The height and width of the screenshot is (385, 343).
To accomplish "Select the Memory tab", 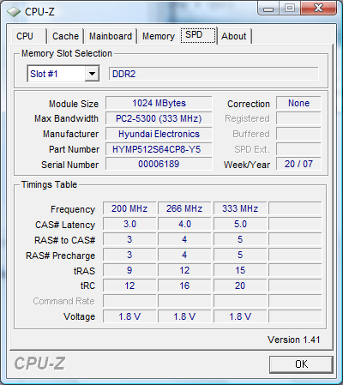I will (159, 36).
